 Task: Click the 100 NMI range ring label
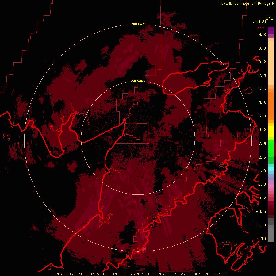point(138,24)
